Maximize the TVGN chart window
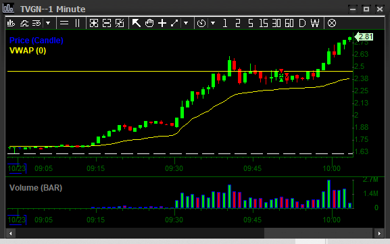 (366, 9)
